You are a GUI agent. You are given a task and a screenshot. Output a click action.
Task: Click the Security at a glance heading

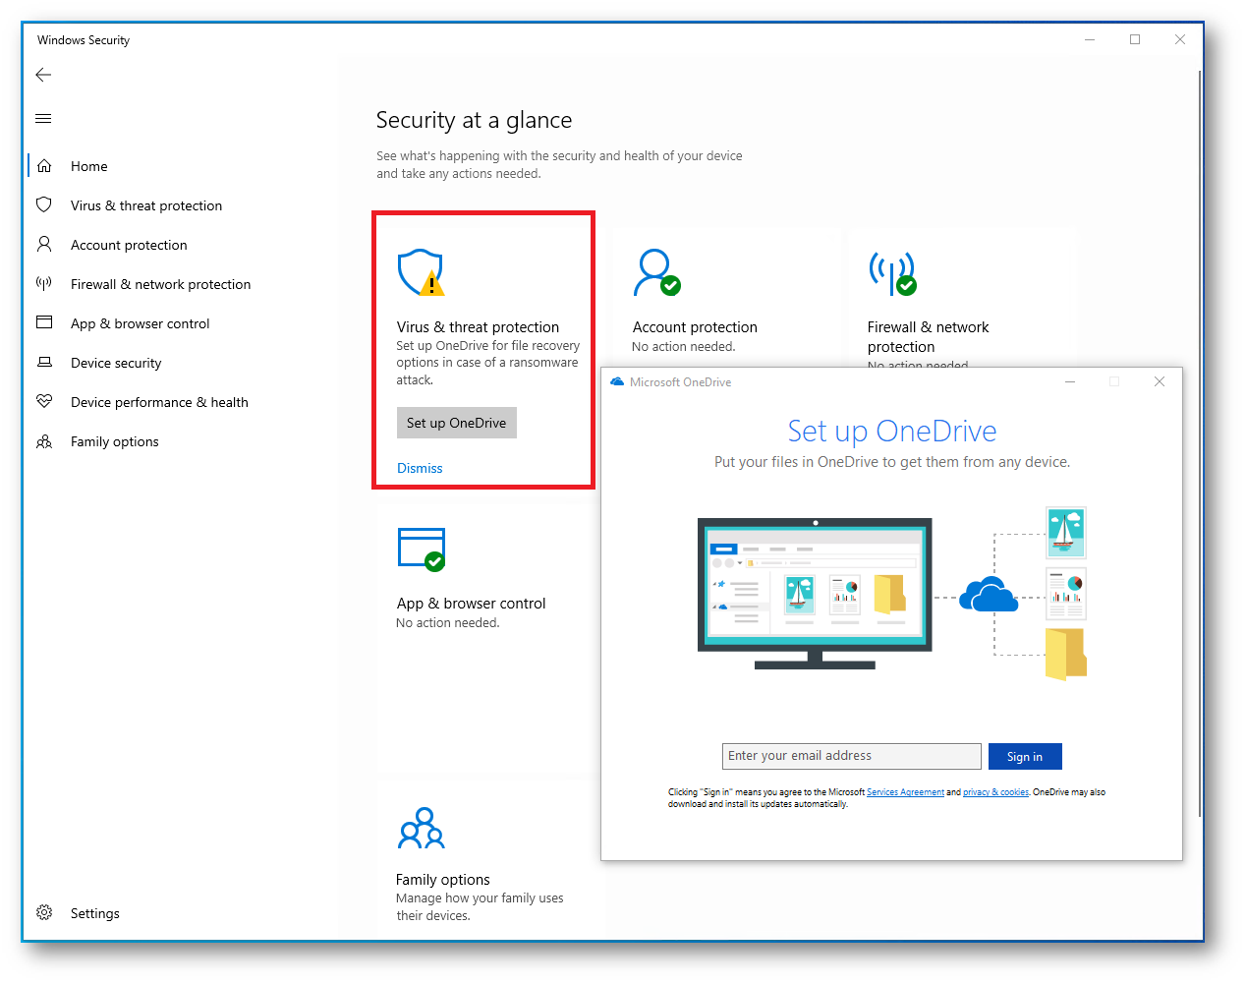pyautogui.click(x=474, y=120)
